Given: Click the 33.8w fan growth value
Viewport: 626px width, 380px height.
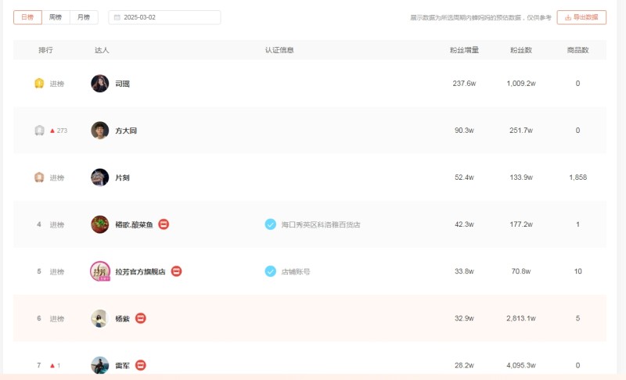Looking at the screenshot, I should pyautogui.click(x=464, y=271).
